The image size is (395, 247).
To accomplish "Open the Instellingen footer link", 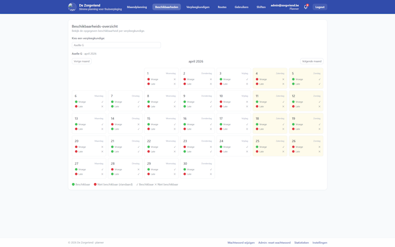I will (x=320, y=243).
